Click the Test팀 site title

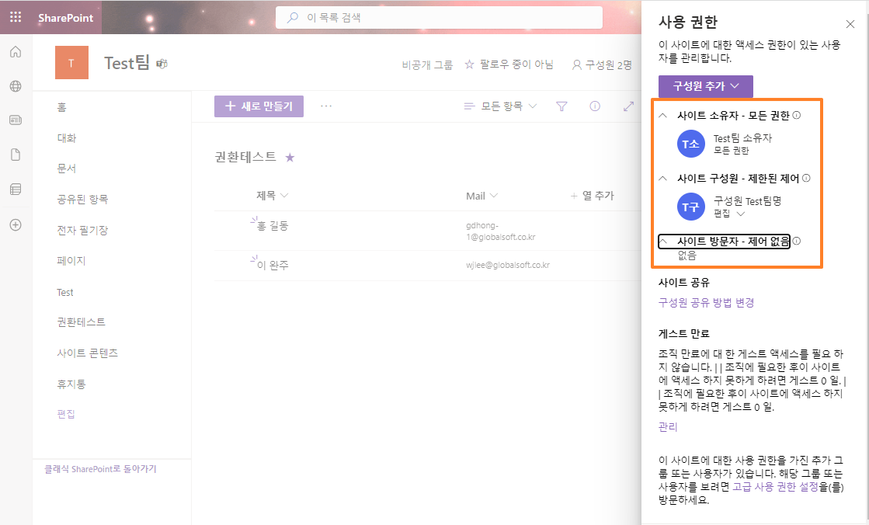coord(127,63)
